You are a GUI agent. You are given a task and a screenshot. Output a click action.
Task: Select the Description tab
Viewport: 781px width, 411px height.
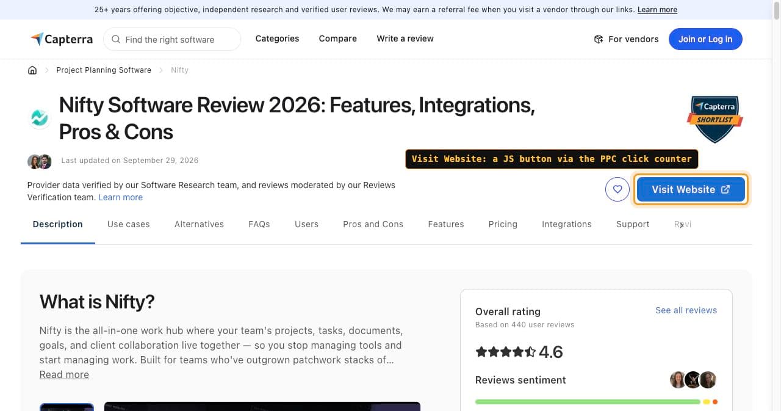tap(58, 224)
